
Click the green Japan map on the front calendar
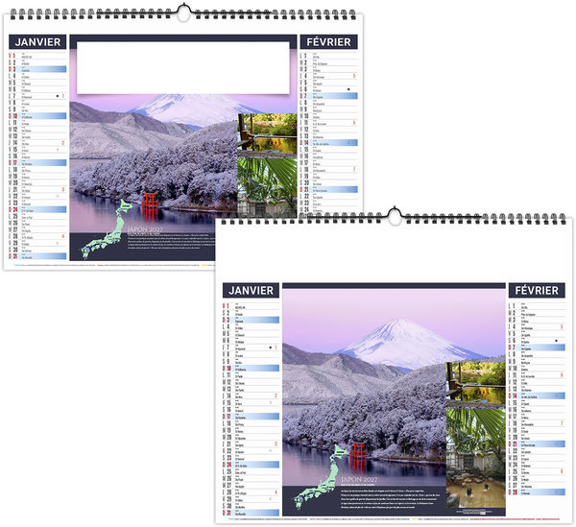(x=322, y=476)
